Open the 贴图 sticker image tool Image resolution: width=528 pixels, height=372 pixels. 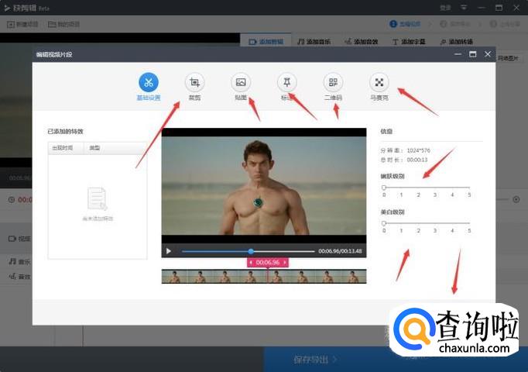241,82
